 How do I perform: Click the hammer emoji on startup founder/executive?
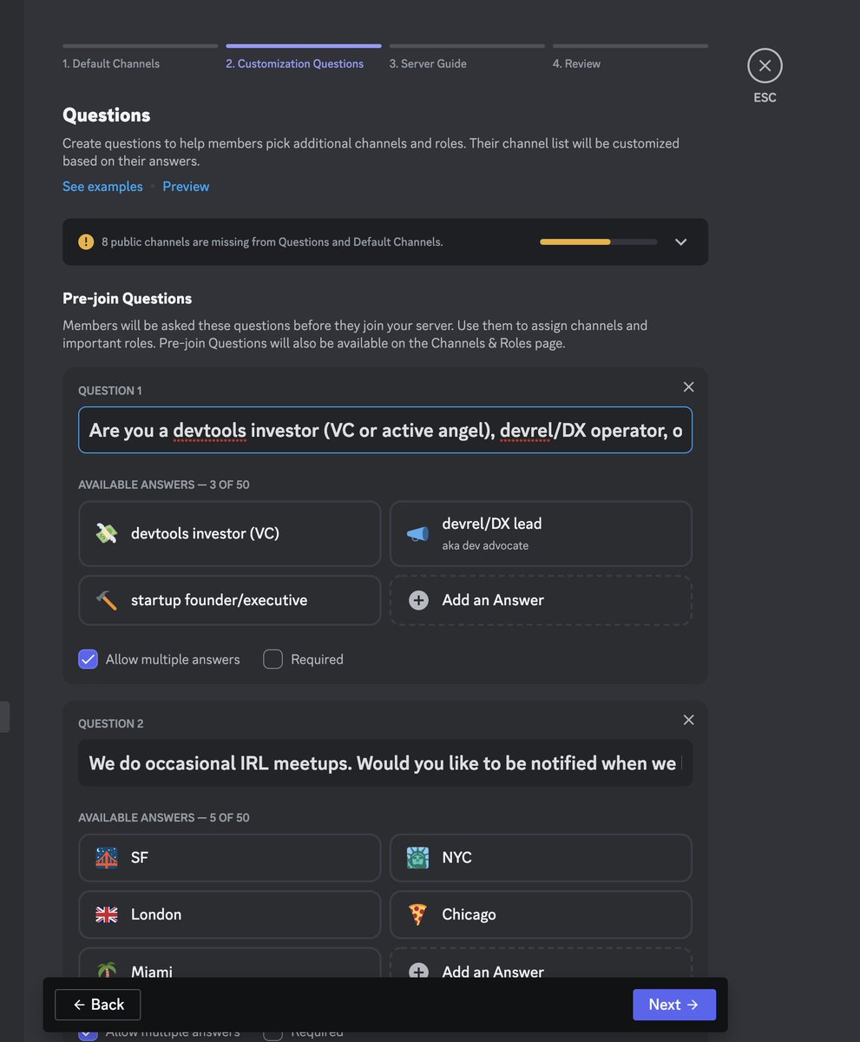point(106,601)
